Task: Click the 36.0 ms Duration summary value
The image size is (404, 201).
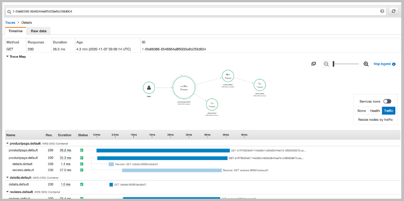Action: tap(59, 49)
